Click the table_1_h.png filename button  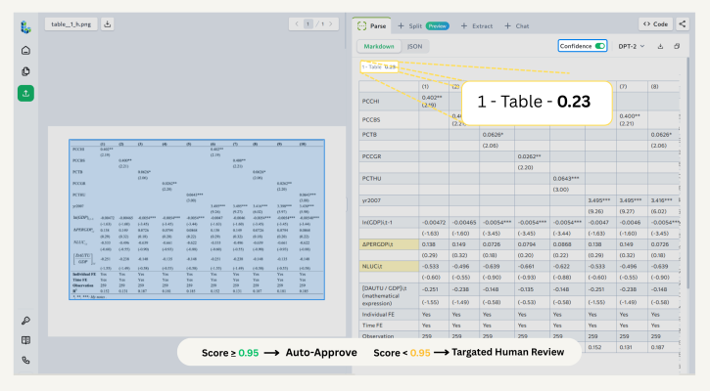pos(71,23)
